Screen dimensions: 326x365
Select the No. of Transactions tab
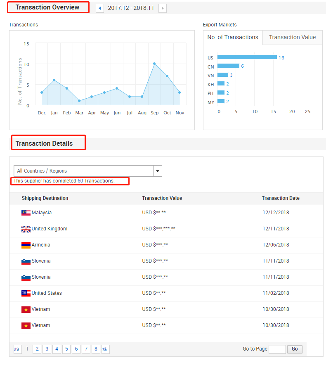coord(233,38)
